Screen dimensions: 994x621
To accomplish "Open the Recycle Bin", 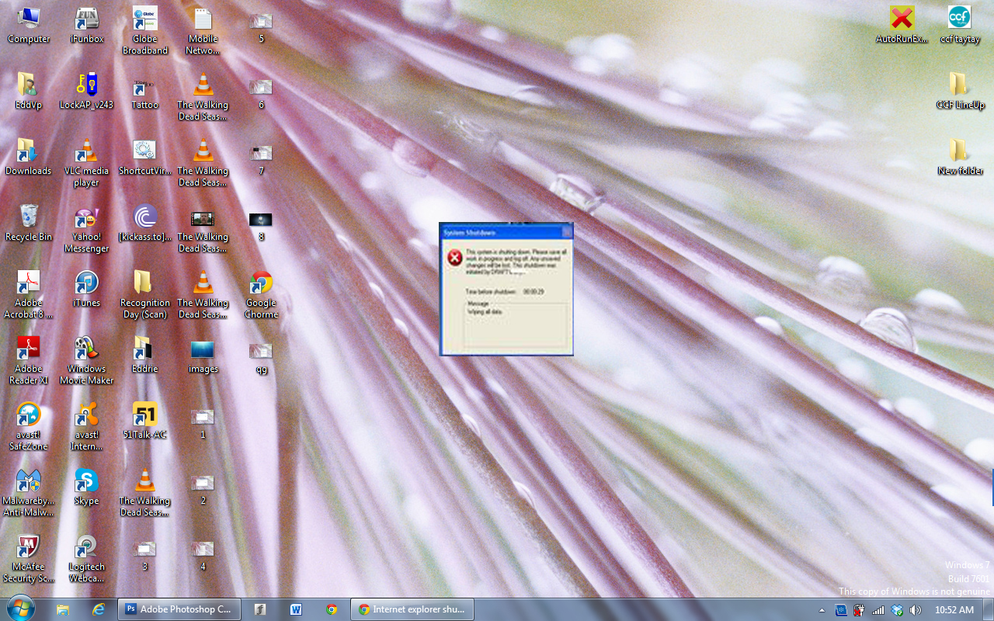I will pyautogui.click(x=28, y=223).
